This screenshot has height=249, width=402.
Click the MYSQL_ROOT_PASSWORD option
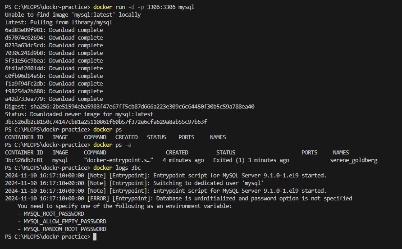(x=54, y=214)
